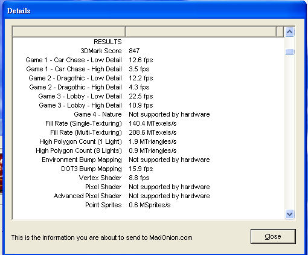Select the Fill Rate (Single-Texturing) row
This screenshot has width=308, height=255.
pos(149,123)
